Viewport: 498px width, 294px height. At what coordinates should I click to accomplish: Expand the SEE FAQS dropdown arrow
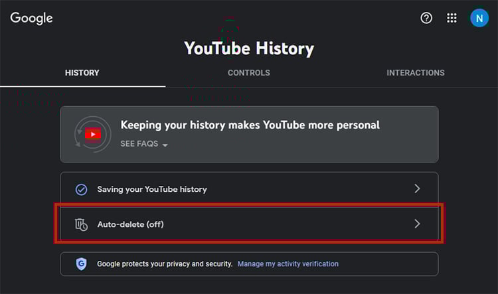coord(165,145)
